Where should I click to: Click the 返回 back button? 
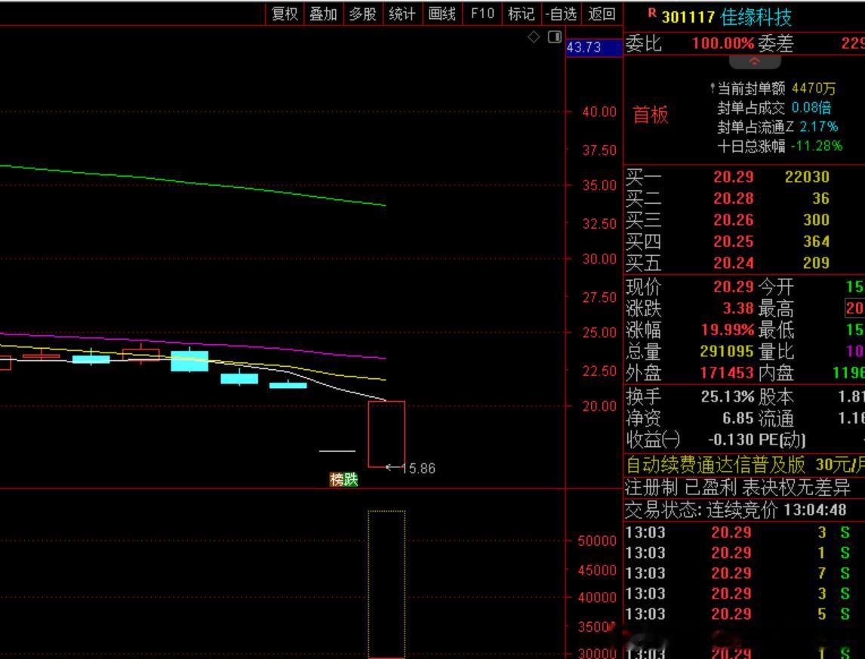[x=602, y=14]
